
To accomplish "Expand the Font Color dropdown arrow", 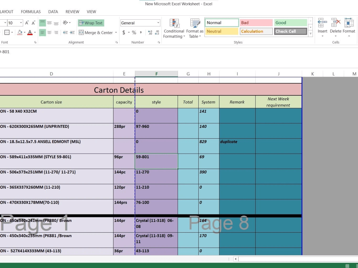I will [35, 33].
